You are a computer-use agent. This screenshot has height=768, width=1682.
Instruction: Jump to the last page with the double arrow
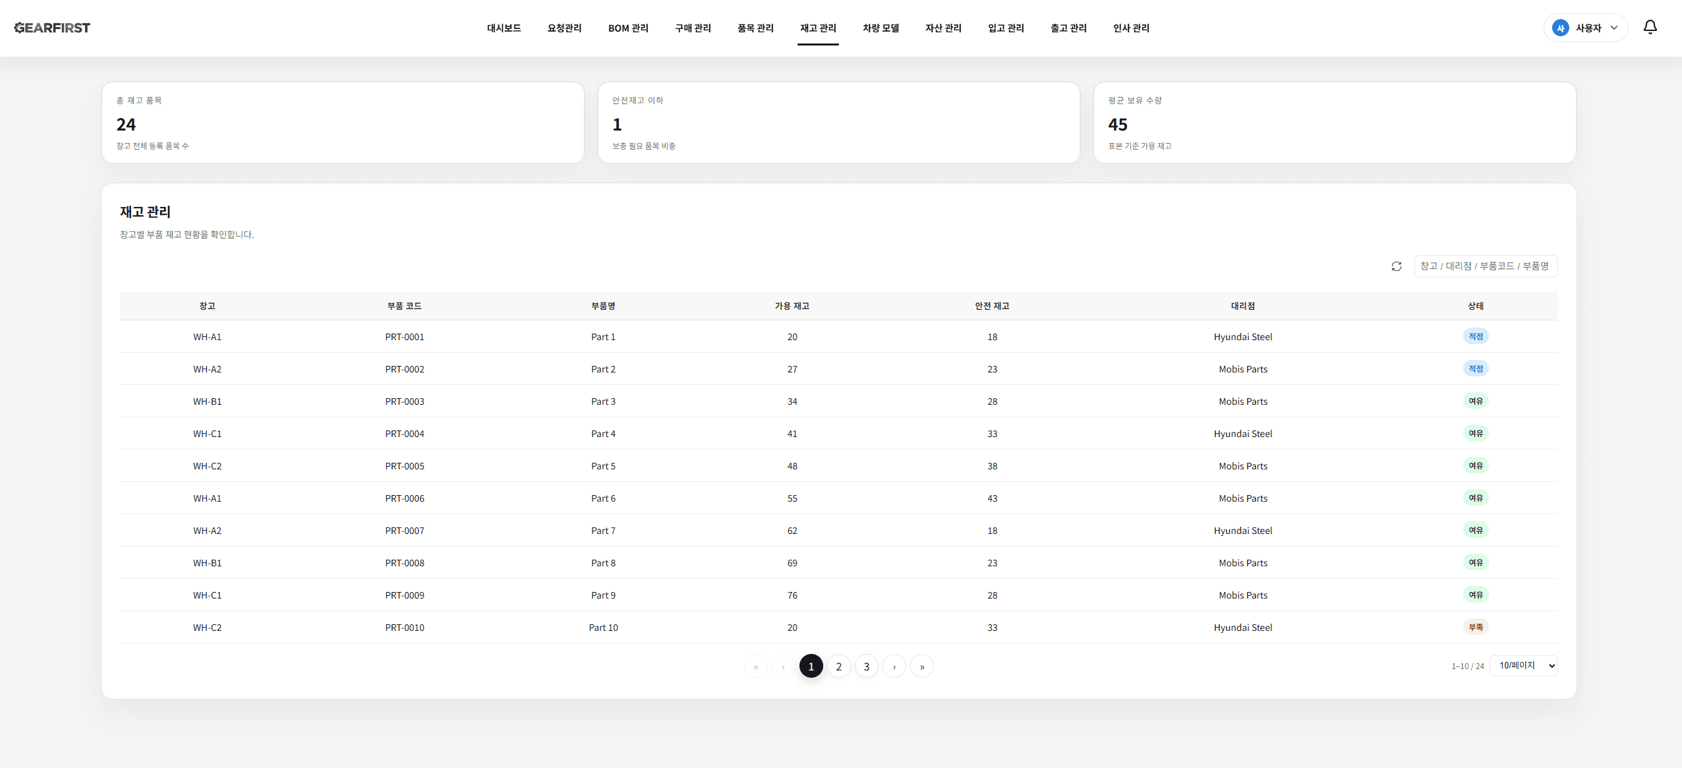pos(921,666)
